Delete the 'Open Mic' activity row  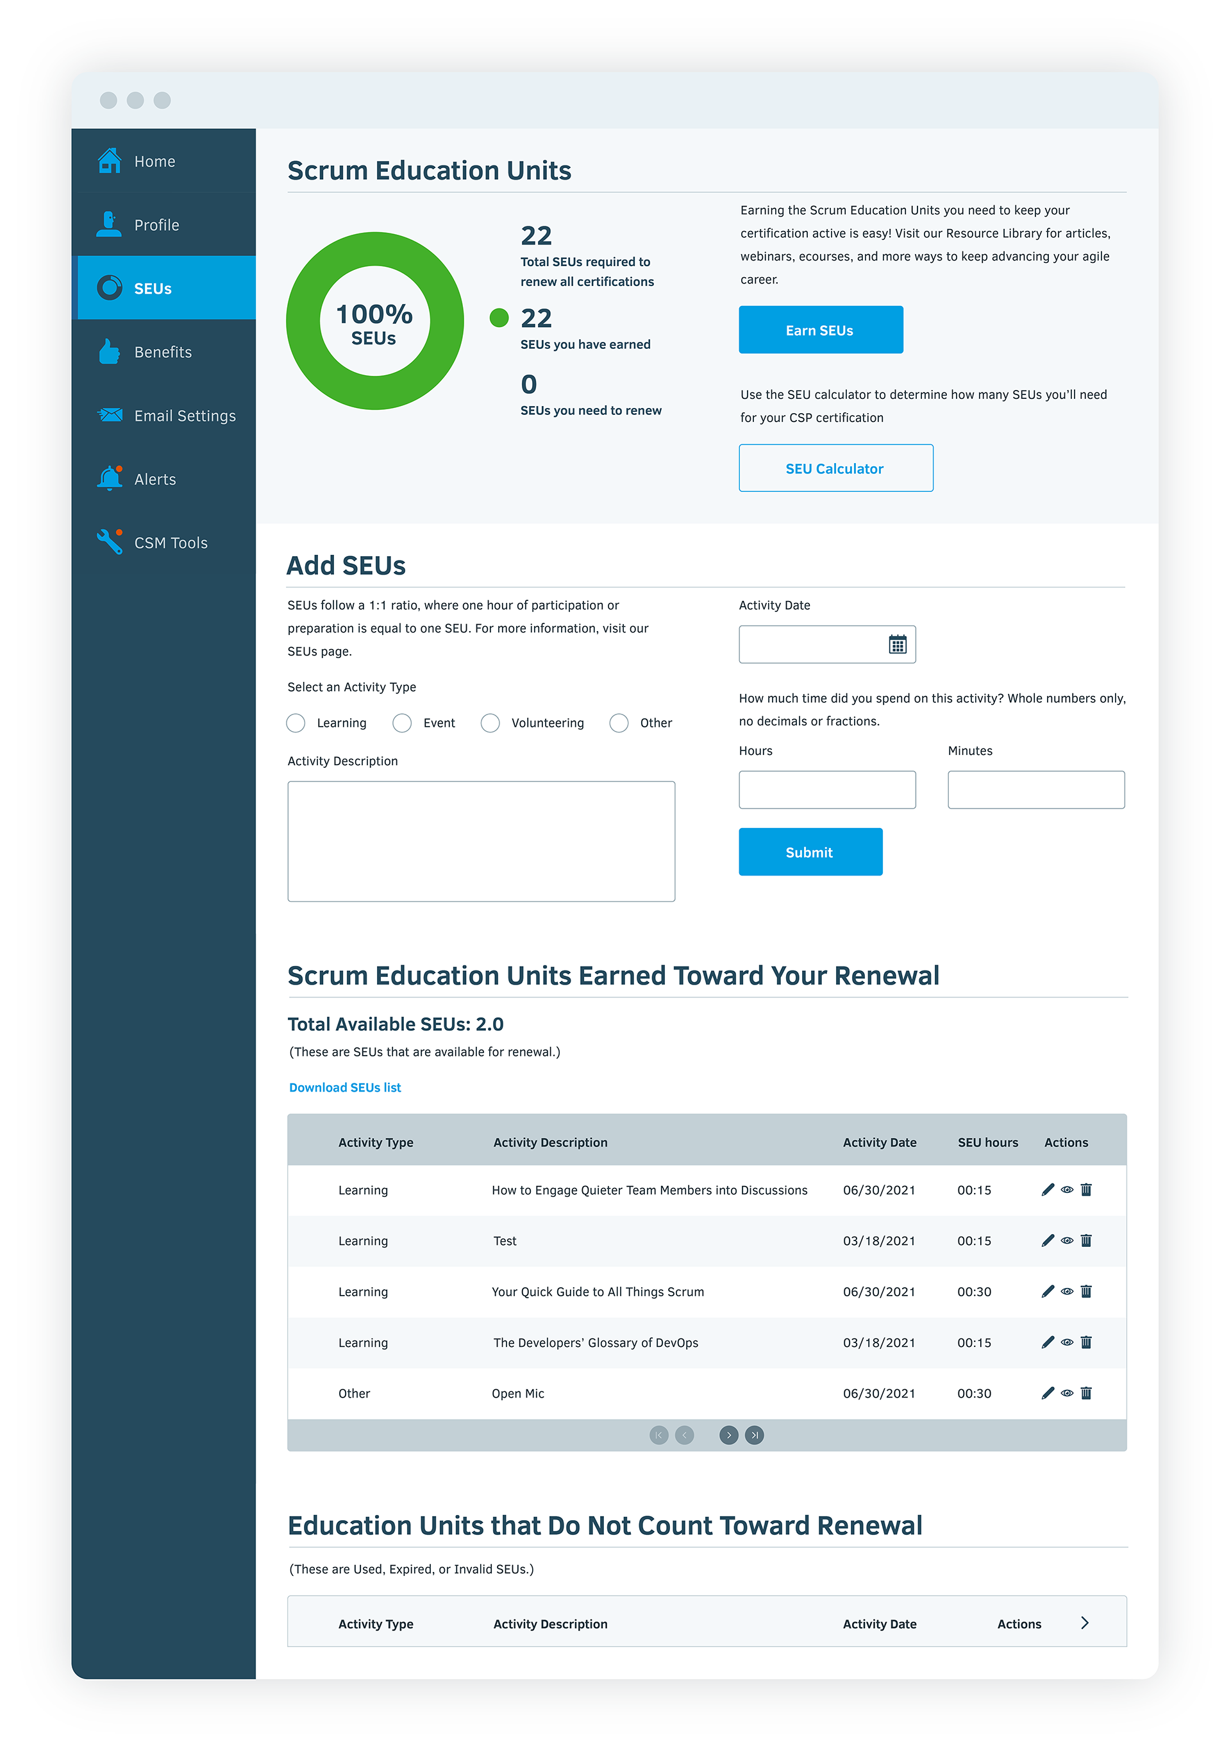(x=1086, y=1393)
